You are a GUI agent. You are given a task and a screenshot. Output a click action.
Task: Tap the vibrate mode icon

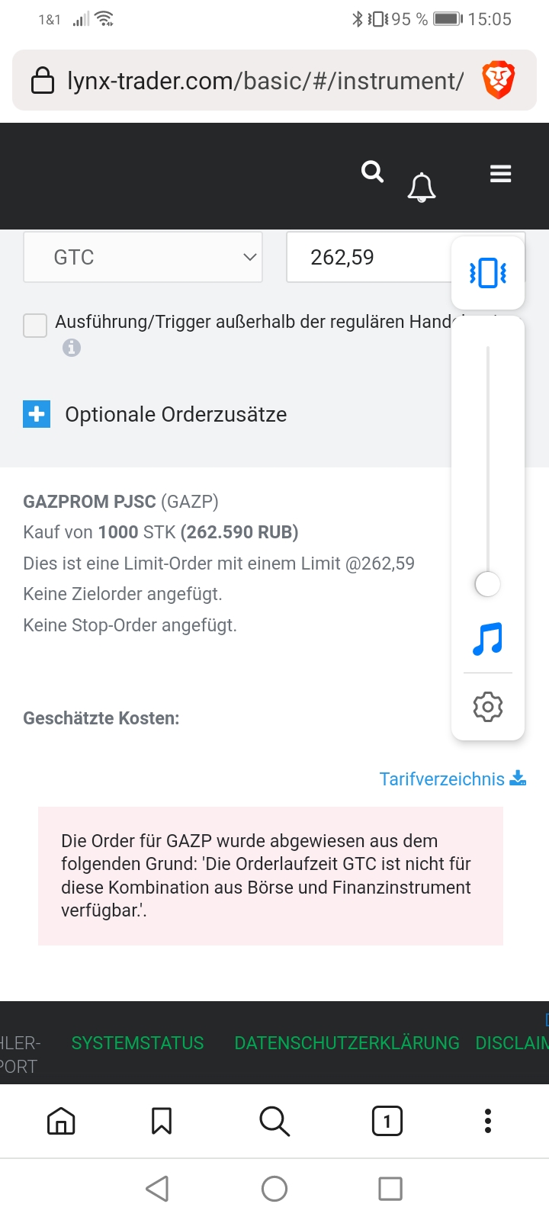tap(488, 272)
